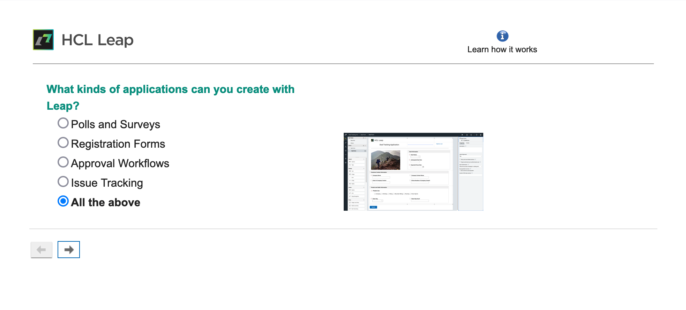Open the Learn how it works link
686x310 pixels.
[x=502, y=49]
